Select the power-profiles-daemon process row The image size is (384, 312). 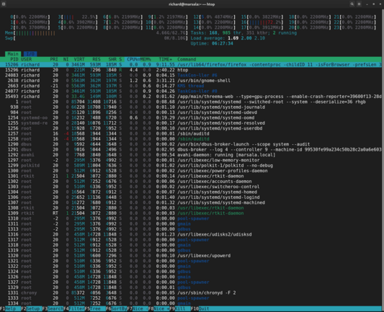click(191, 171)
